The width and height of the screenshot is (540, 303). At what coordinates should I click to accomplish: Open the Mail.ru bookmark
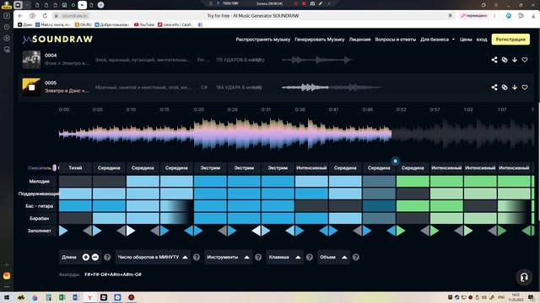coord(52,24)
